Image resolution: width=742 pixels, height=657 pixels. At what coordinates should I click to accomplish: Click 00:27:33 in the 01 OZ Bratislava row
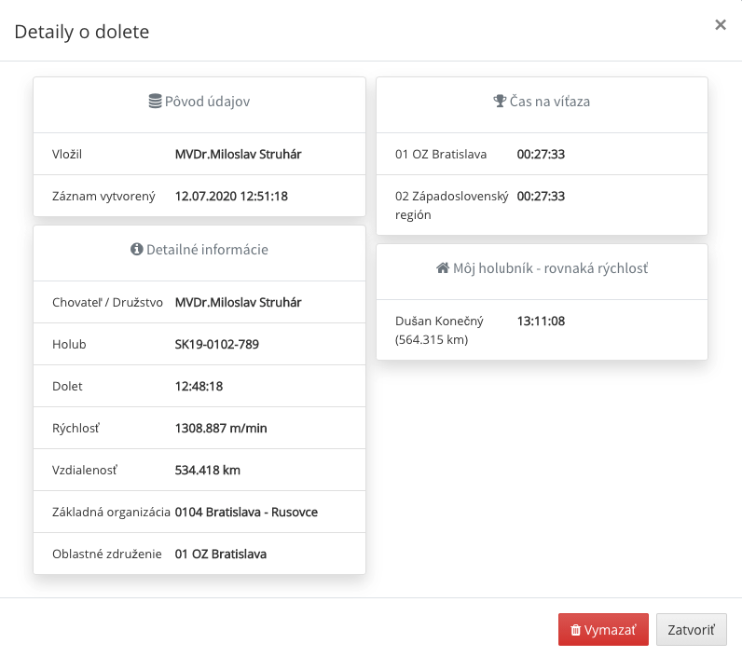click(541, 154)
